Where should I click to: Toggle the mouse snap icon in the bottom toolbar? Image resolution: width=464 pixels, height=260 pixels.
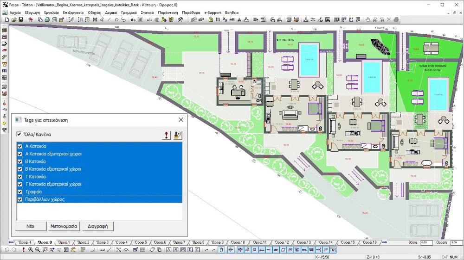pyautogui.click(x=221, y=250)
